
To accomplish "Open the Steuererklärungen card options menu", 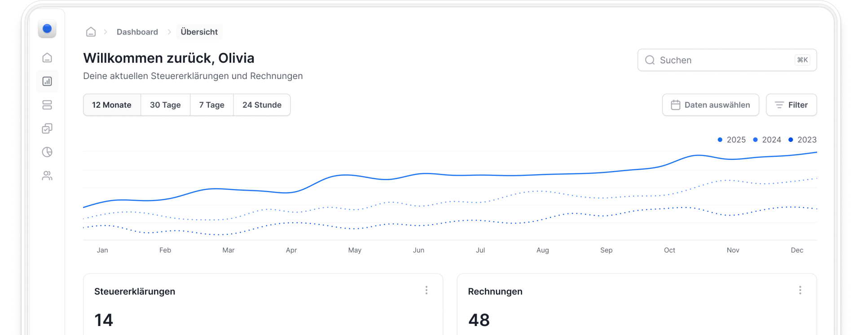I will click(427, 291).
